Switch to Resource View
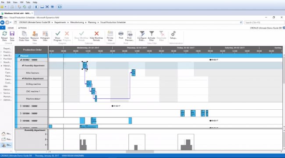 point(35,36)
